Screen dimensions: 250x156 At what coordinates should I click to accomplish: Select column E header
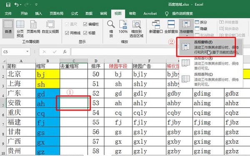point(118,61)
